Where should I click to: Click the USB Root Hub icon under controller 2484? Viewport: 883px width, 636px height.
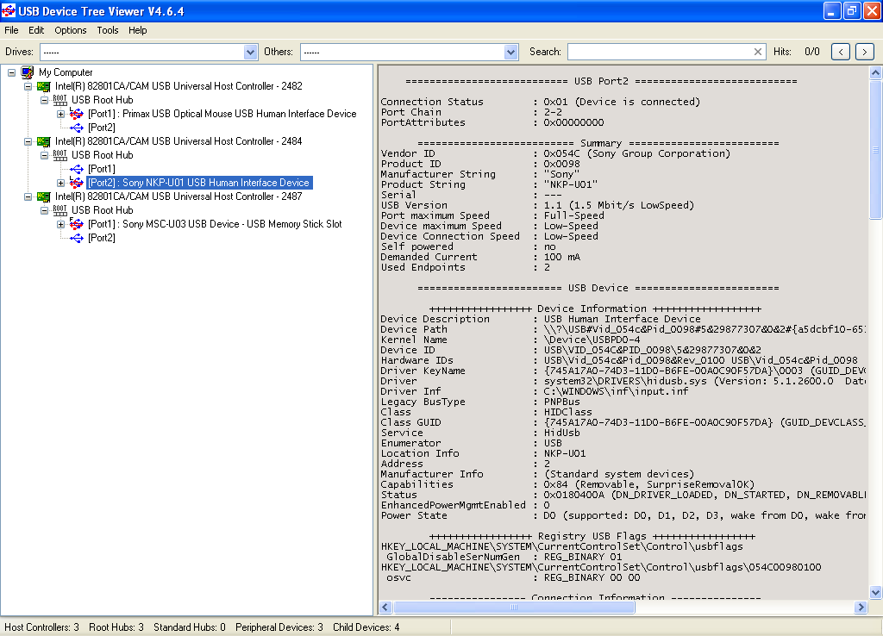(x=60, y=155)
